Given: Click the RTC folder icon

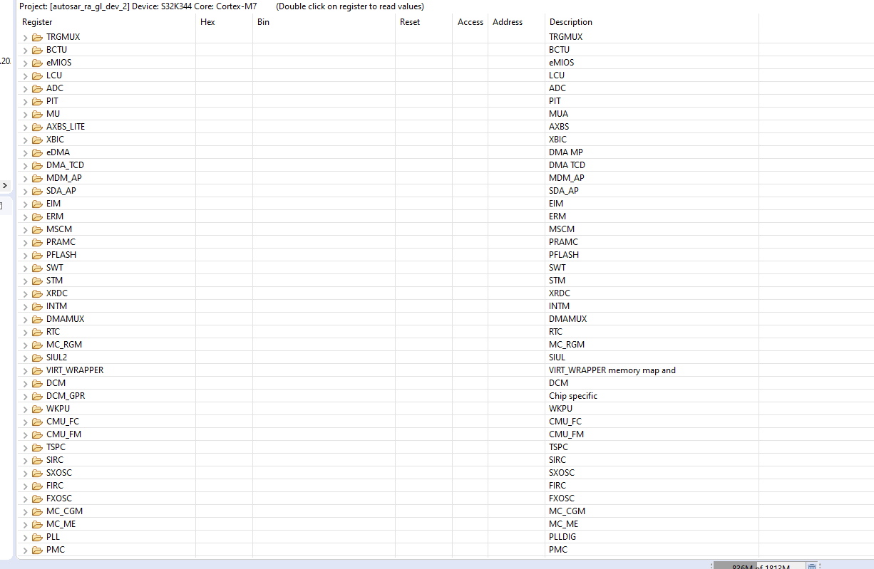Looking at the screenshot, I should (x=38, y=331).
